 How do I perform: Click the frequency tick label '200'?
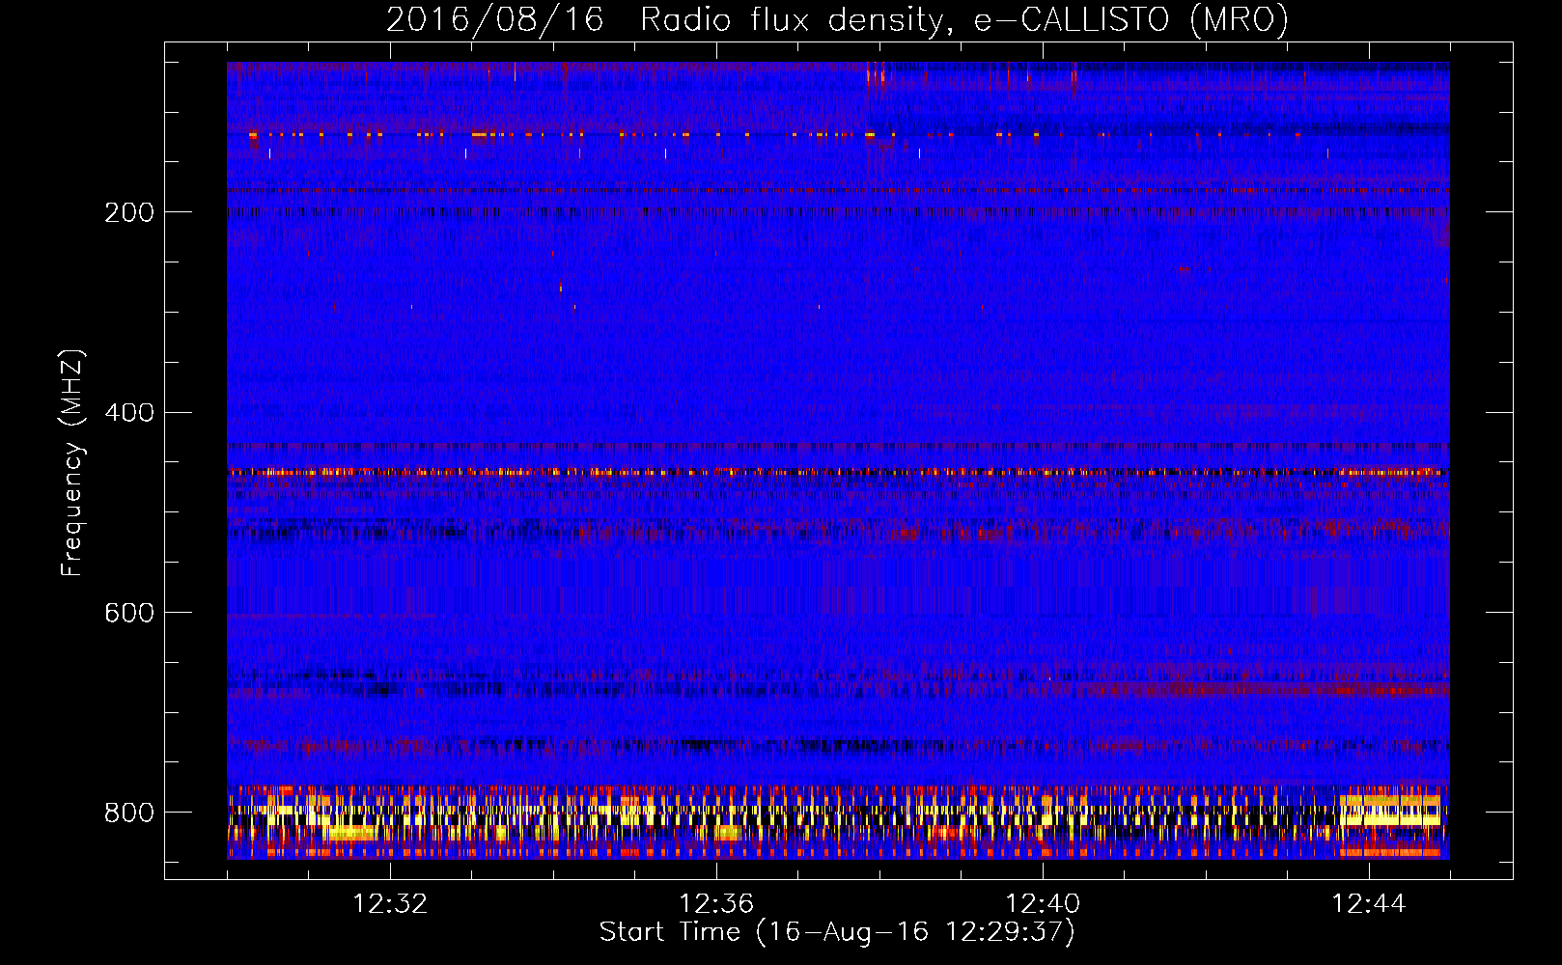[129, 212]
